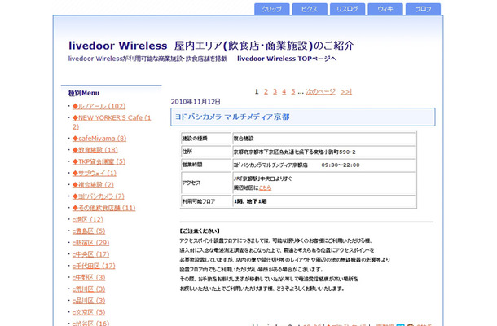
Task: Click the 利用可能フロア table label
Action: (199, 201)
